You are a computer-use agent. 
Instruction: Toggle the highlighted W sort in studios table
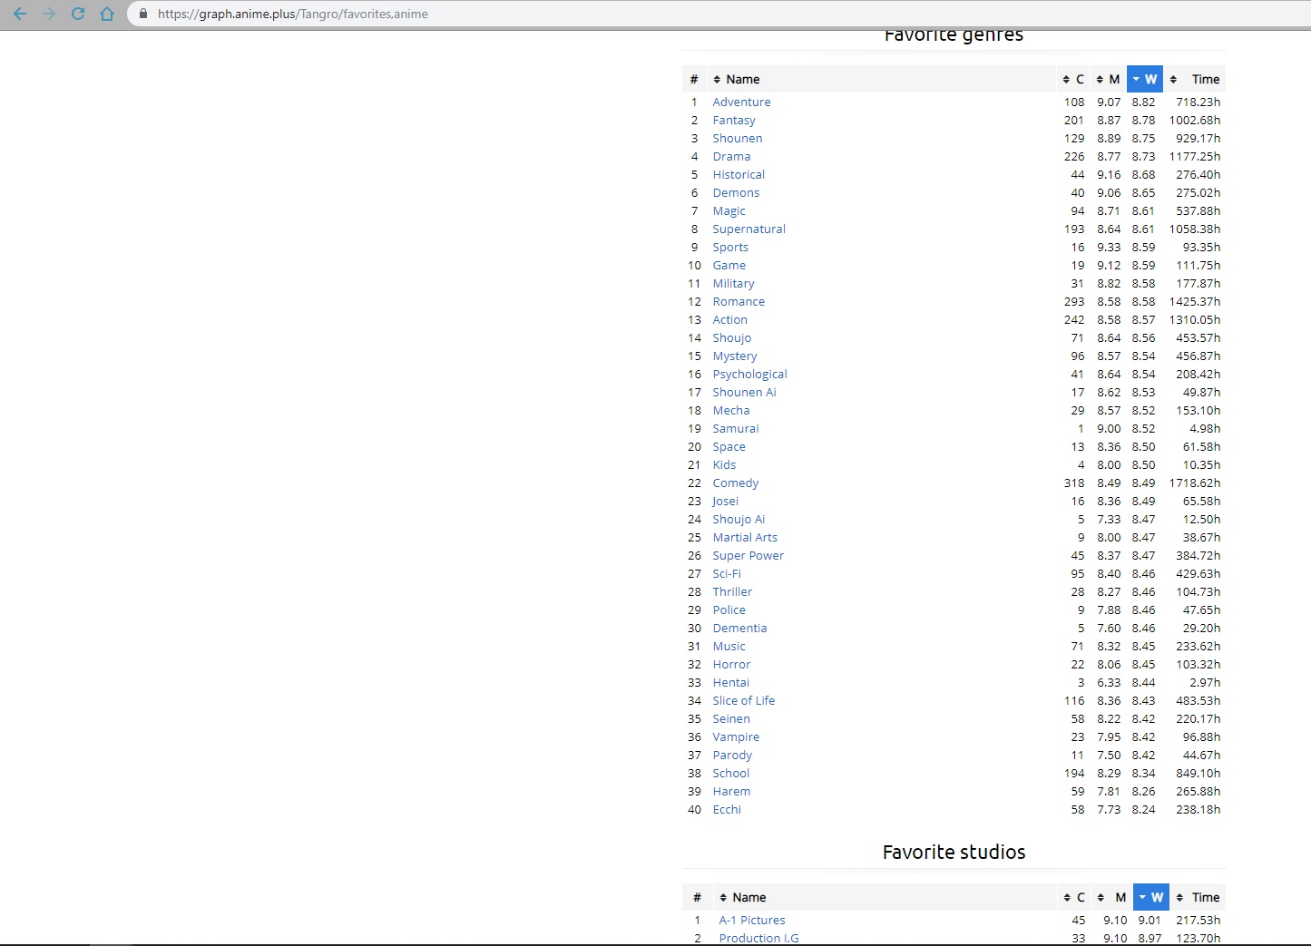pyautogui.click(x=1150, y=898)
